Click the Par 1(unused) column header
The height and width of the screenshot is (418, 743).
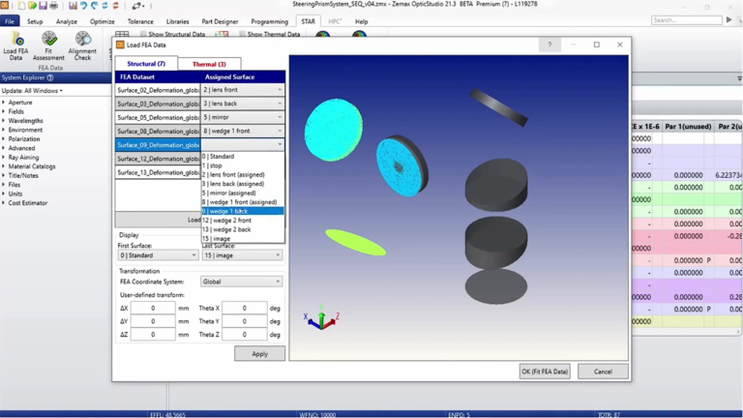[x=688, y=127]
